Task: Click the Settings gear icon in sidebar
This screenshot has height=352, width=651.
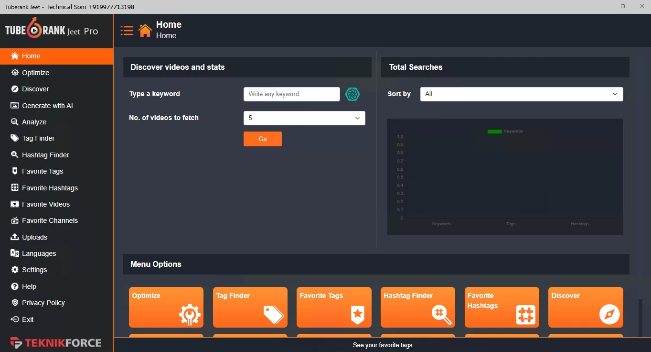Action: point(15,270)
